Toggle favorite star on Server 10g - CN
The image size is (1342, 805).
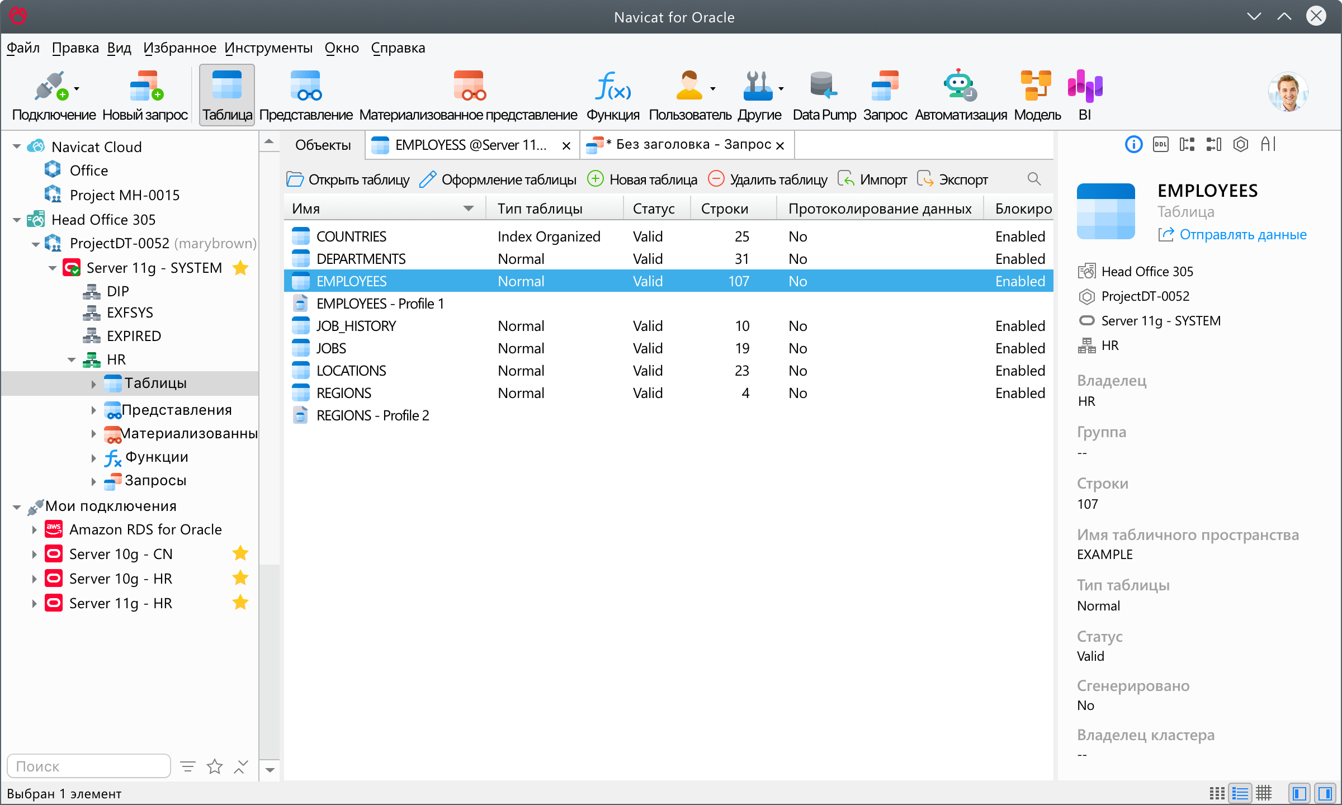click(x=240, y=553)
